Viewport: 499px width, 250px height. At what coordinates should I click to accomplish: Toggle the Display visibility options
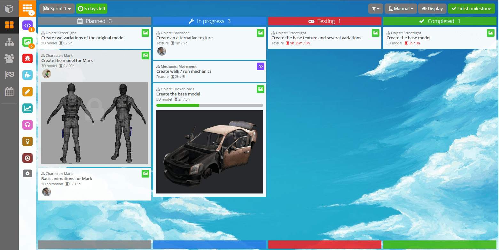pyautogui.click(x=432, y=9)
